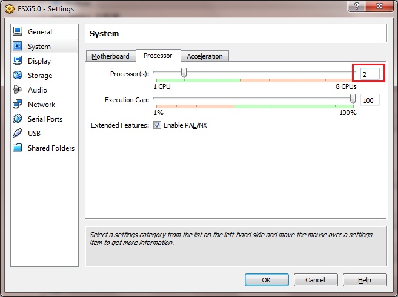Screen dimensions: 398x297
Task: Click the Storage disk icon in sidebar
Action: 18,75
